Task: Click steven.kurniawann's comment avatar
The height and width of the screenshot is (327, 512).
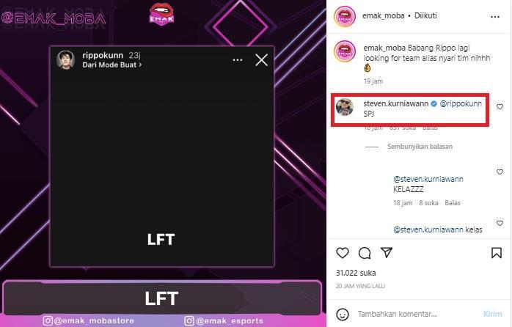Action: click(345, 107)
